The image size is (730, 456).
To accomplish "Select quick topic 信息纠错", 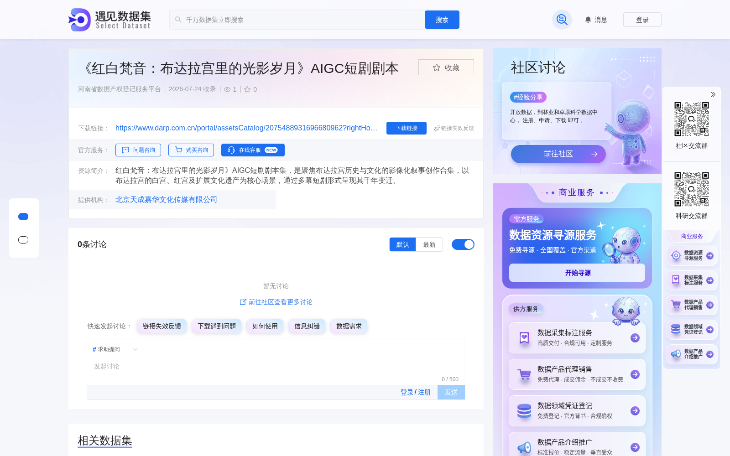I will [307, 326].
